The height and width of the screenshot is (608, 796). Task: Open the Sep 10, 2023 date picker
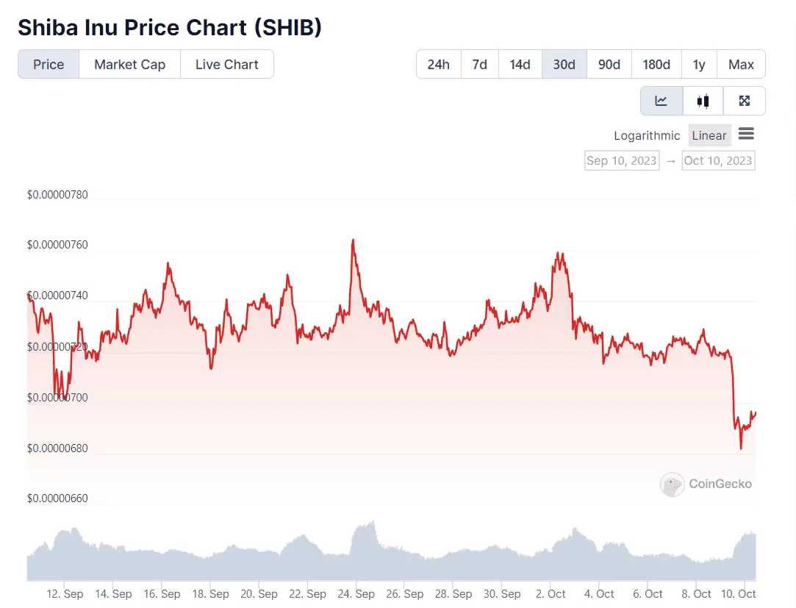tap(621, 160)
